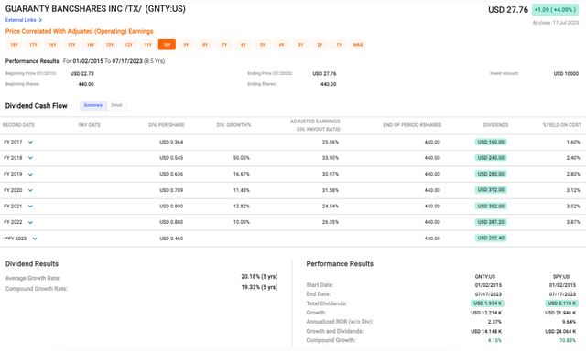Switch Dividend Cash Flow to Summary
The width and height of the screenshot is (586, 351).
tap(93, 105)
